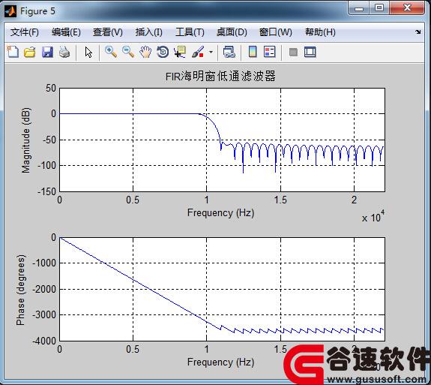Open the 工具(T) menu
Image resolution: width=431 pixels, height=385 pixels.
(190, 32)
